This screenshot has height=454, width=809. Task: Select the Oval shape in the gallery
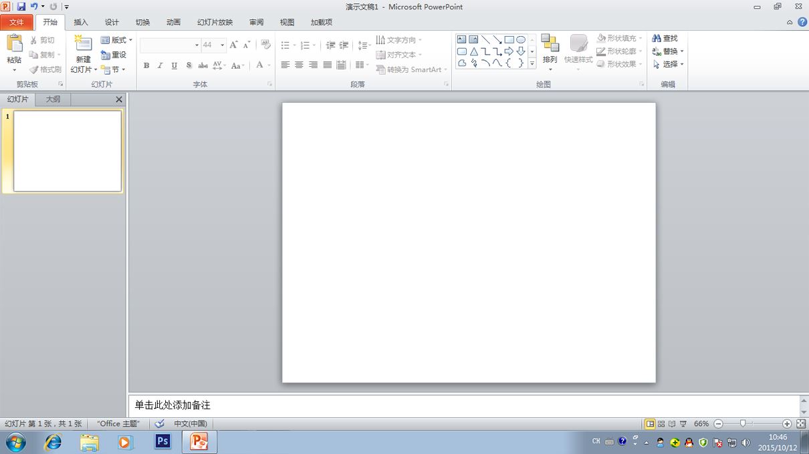click(521, 39)
